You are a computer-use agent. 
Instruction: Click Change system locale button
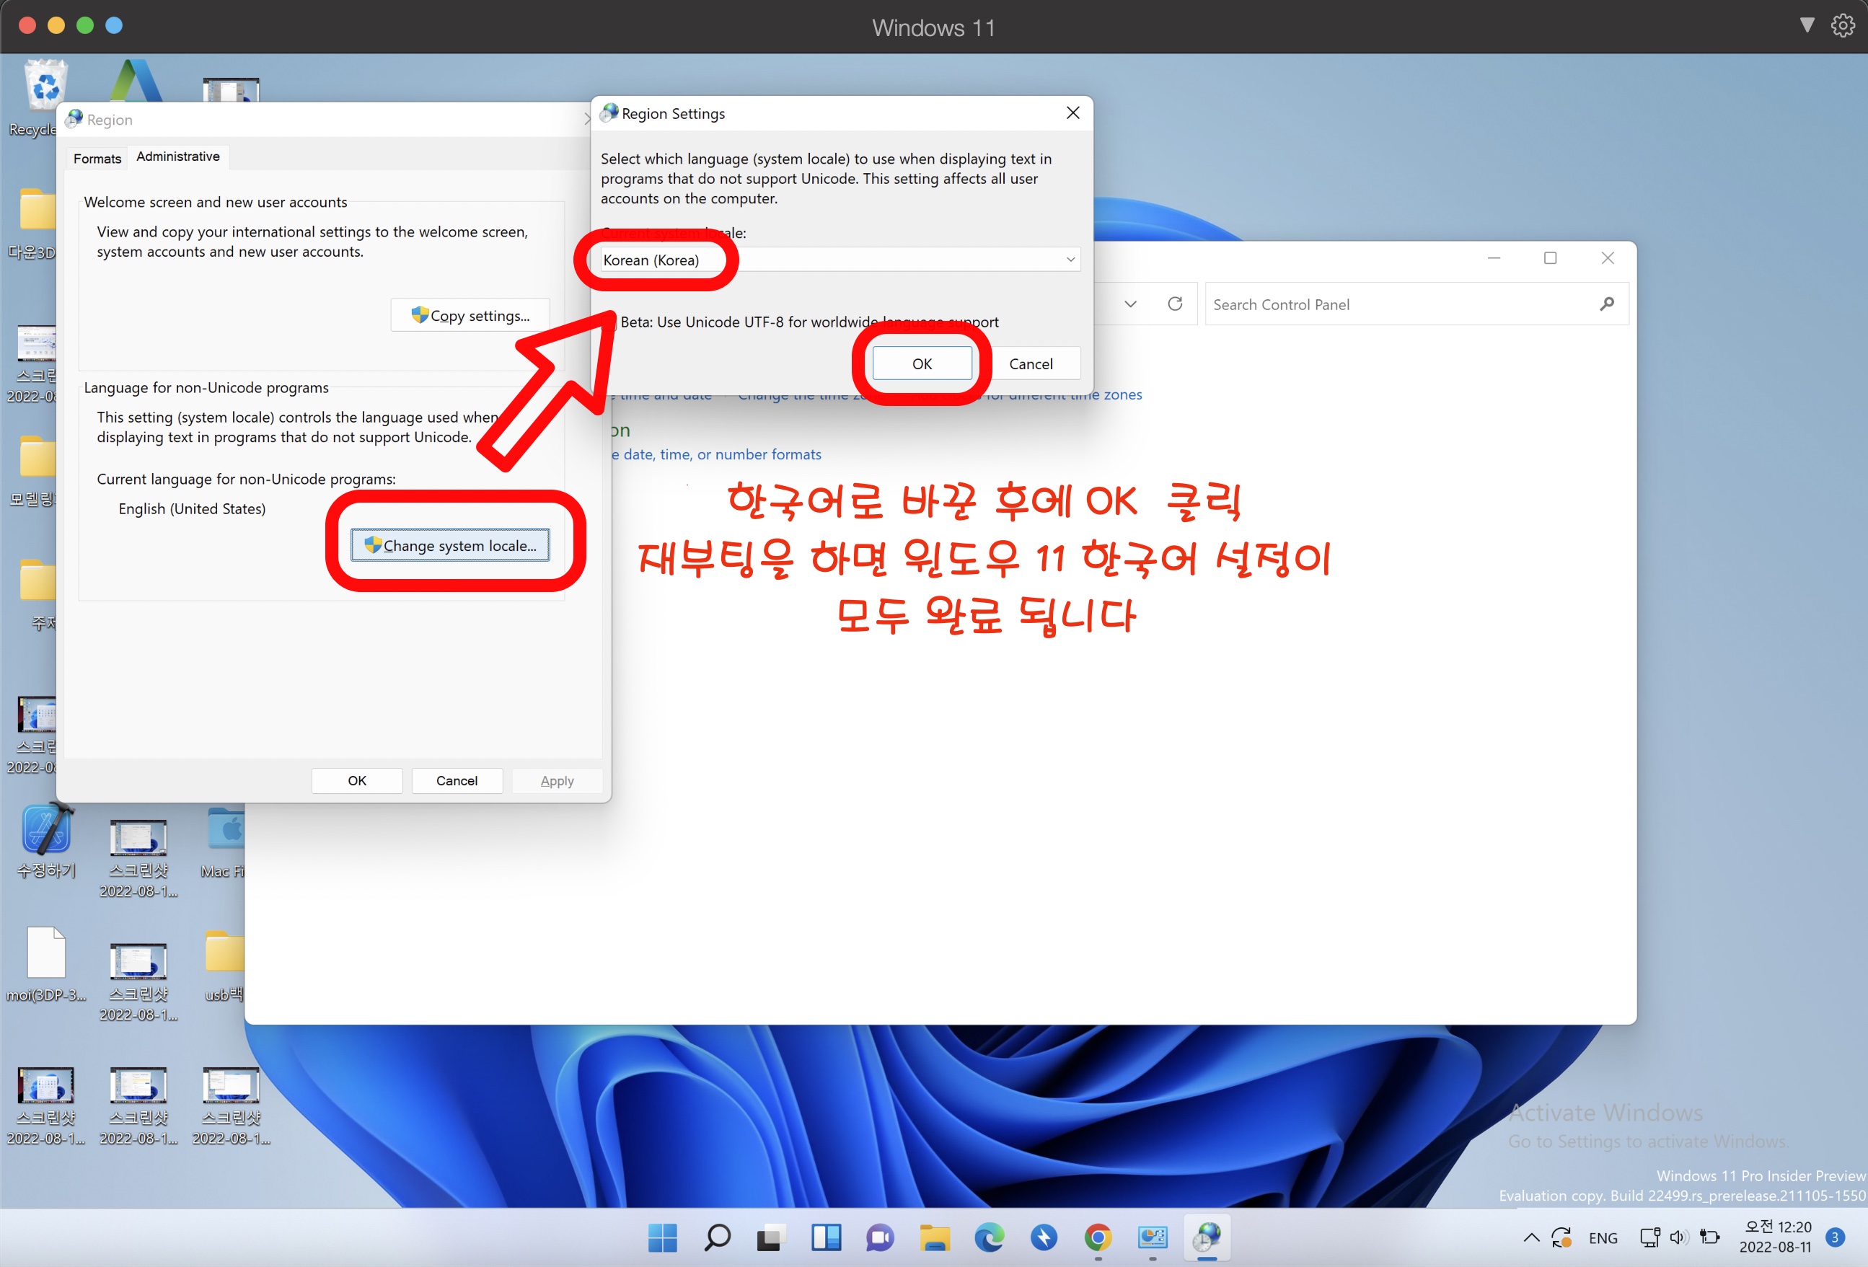450,544
